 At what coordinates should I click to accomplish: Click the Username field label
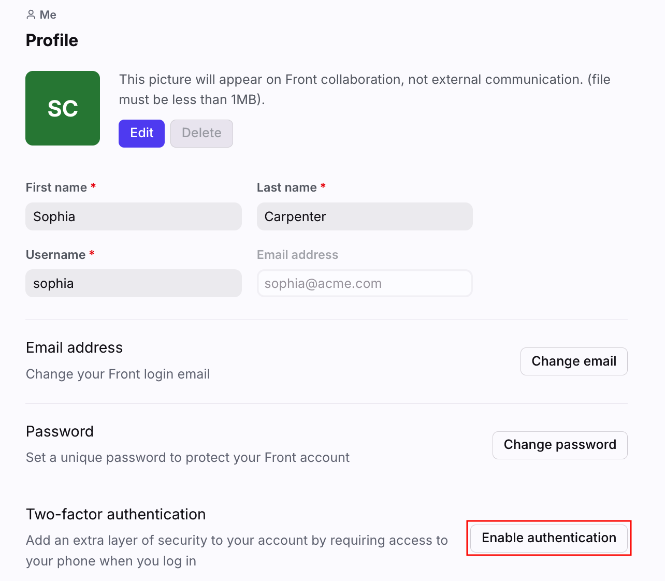point(55,255)
